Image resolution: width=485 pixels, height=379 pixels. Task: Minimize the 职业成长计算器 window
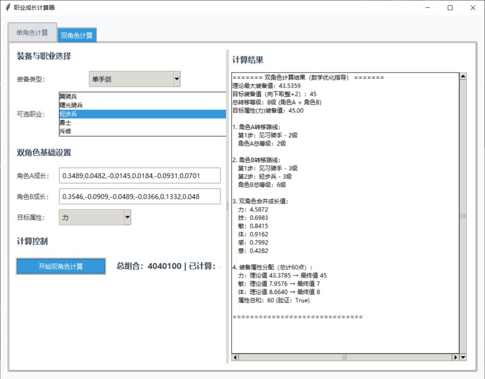click(428, 8)
